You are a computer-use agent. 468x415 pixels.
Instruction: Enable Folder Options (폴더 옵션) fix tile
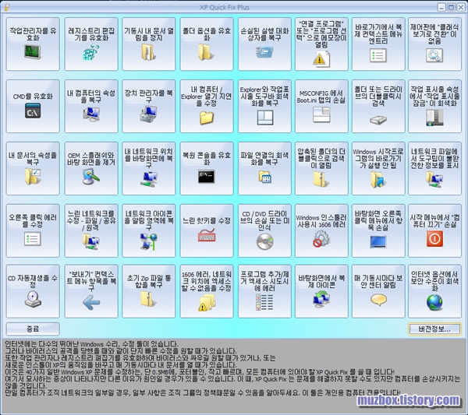tap(207, 44)
